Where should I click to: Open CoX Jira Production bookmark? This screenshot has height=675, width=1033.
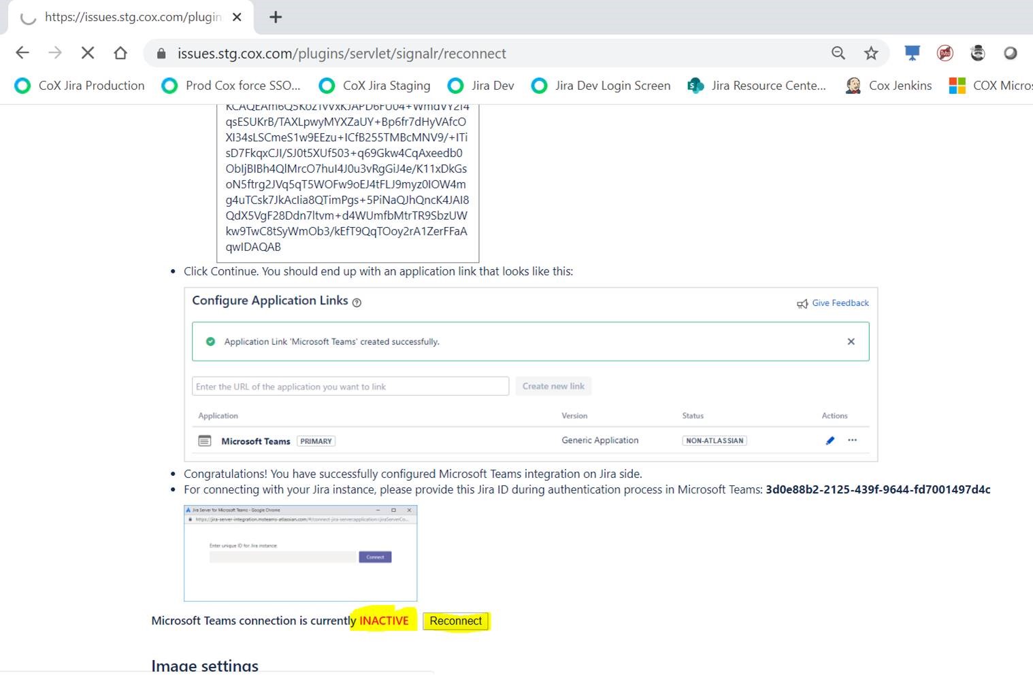point(80,86)
